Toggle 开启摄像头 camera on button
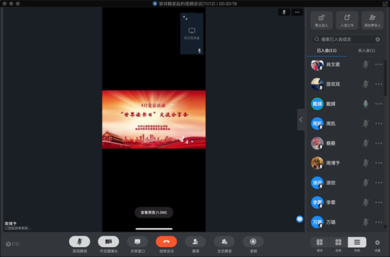This screenshot has height=257, width=390. coord(109,242)
